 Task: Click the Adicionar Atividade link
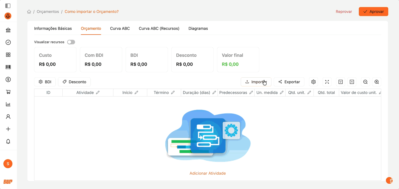click(x=208, y=173)
